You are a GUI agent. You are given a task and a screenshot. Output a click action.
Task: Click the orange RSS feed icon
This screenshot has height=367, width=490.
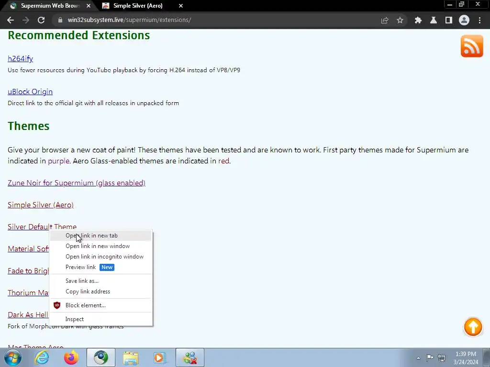click(472, 46)
